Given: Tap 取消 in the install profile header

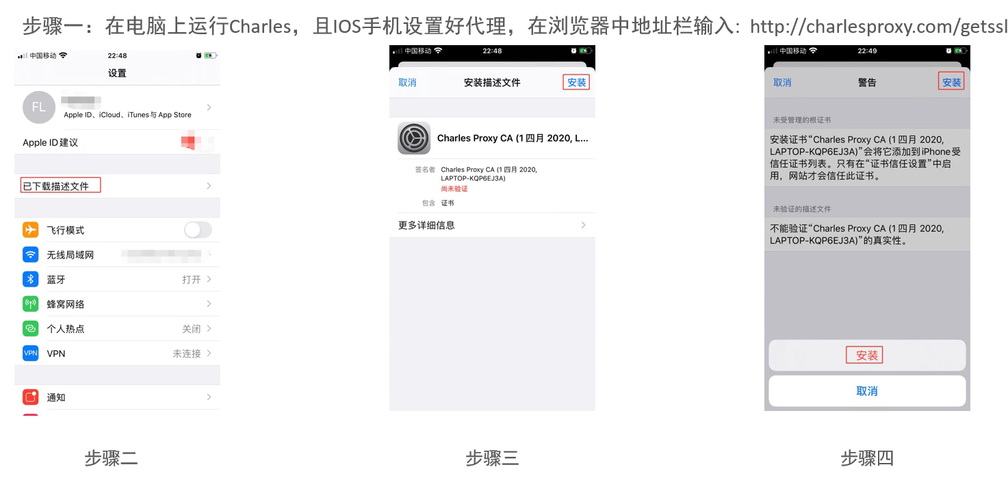Looking at the screenshot, I should (407, 82).
